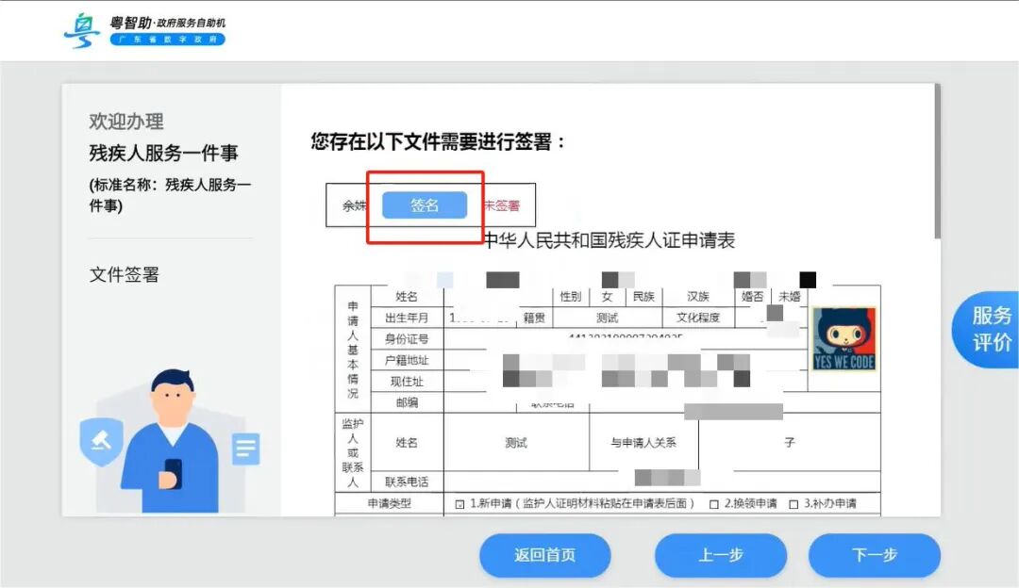Proceed with the 下一步 button
The height and width of the screenshot is (588, 1019).
point(874,555)
